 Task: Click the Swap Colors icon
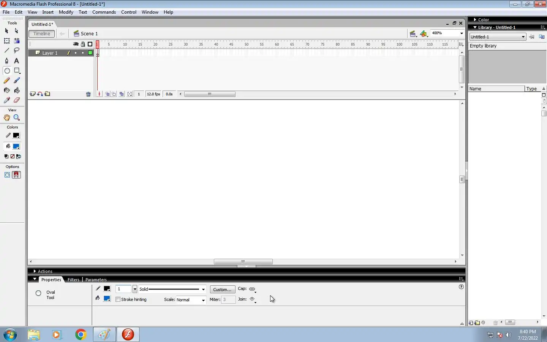tap(19, 156)
